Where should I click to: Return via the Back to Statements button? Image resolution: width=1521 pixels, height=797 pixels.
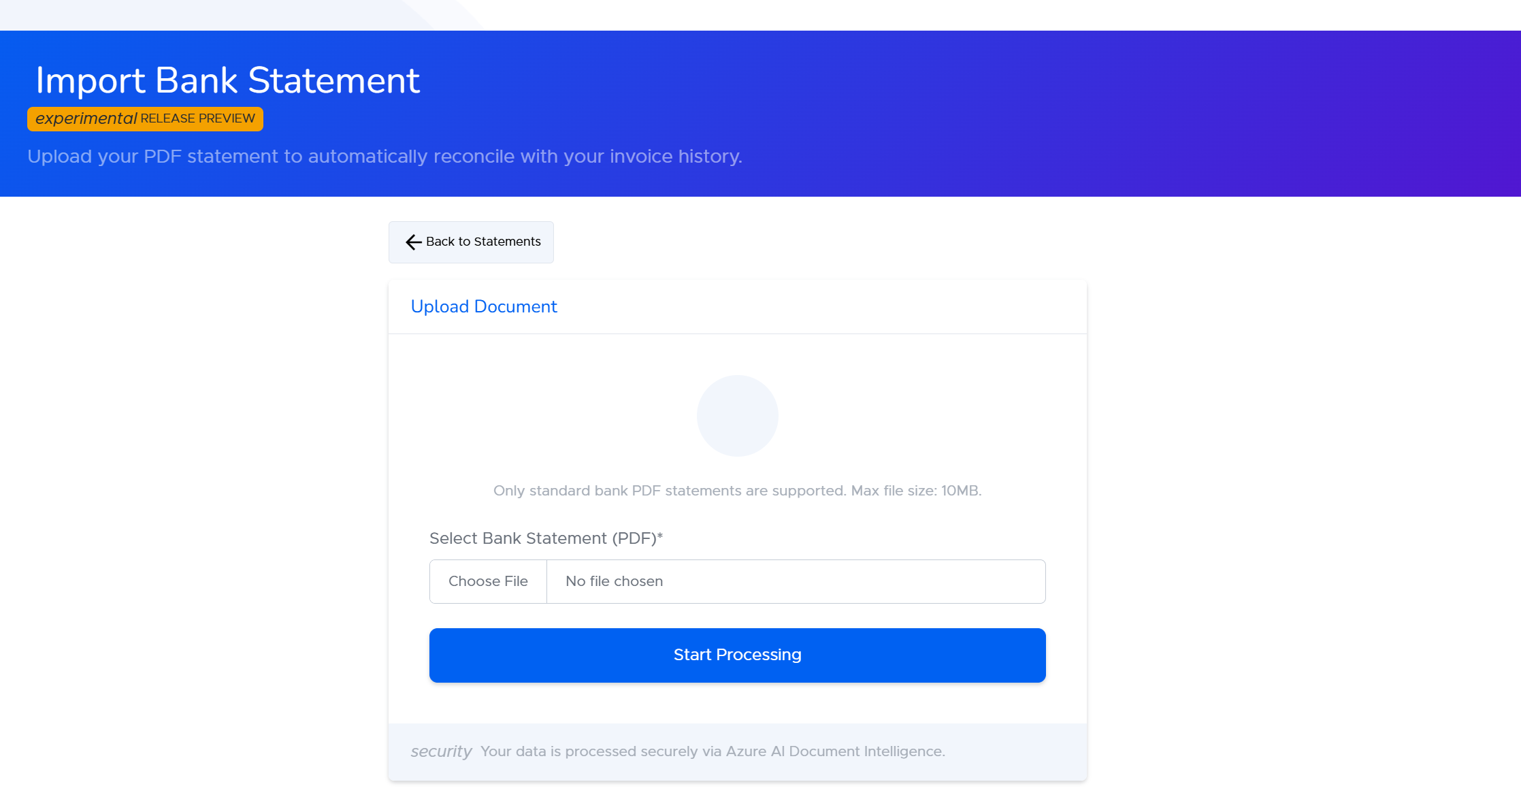(x=470, y=242)
